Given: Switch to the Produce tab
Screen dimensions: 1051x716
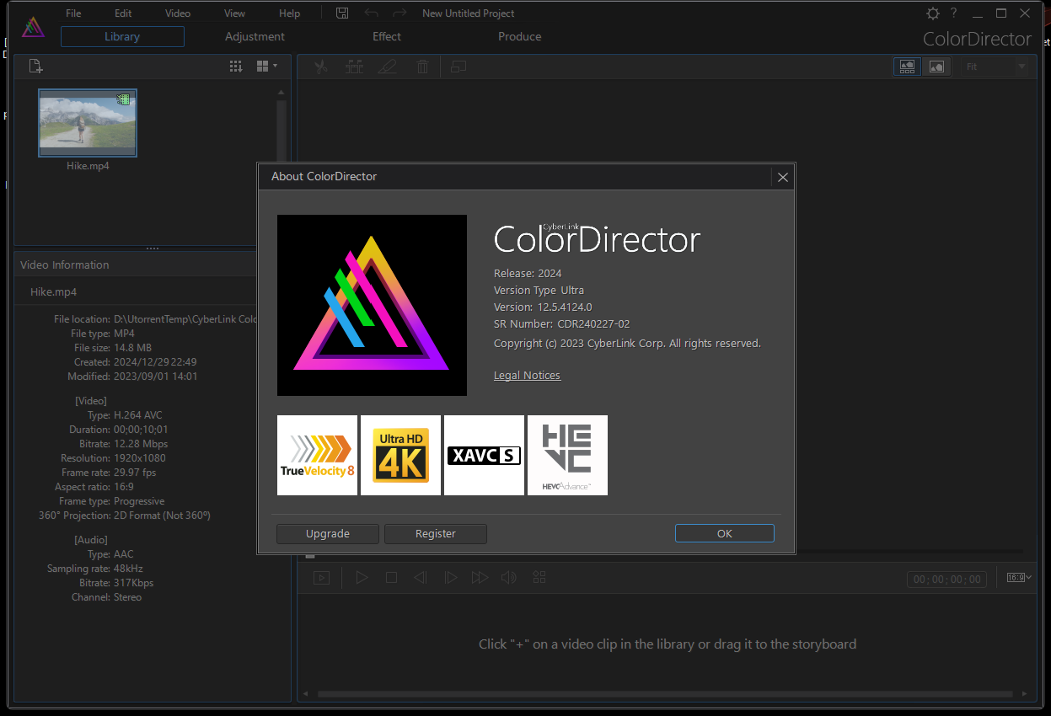Looking at the screenshot, I should pyautogui.click(x=519, y=36).
